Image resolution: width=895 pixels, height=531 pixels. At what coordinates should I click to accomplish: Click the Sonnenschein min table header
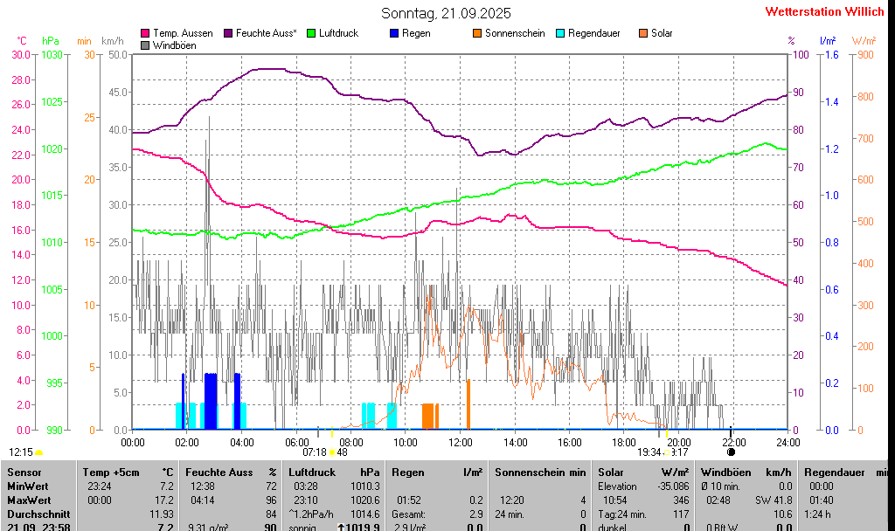pyautogui.click(x=540, y=472)
